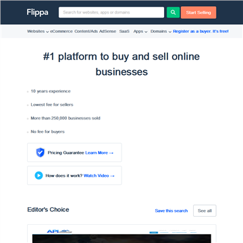The height and width of the screenshot is (243, 243).
Task: Click 'Lowest fee for sellers' text
Action: click(52, 105)
